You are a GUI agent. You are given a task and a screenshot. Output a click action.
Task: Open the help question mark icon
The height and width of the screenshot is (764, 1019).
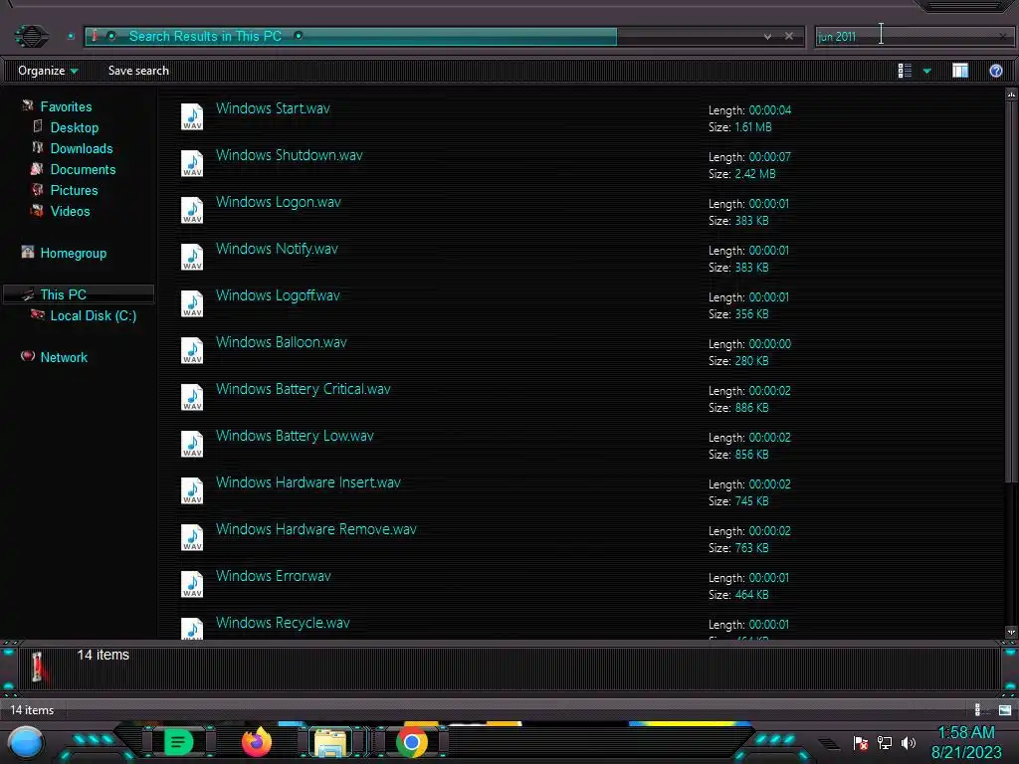click(x=995, y=71)
